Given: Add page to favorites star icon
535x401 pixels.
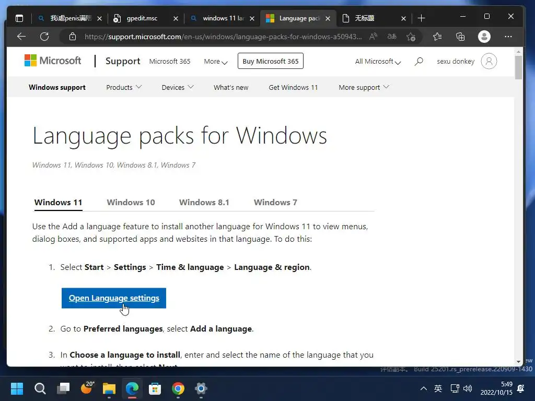Looking at the screenshot, I should (411, 37).
